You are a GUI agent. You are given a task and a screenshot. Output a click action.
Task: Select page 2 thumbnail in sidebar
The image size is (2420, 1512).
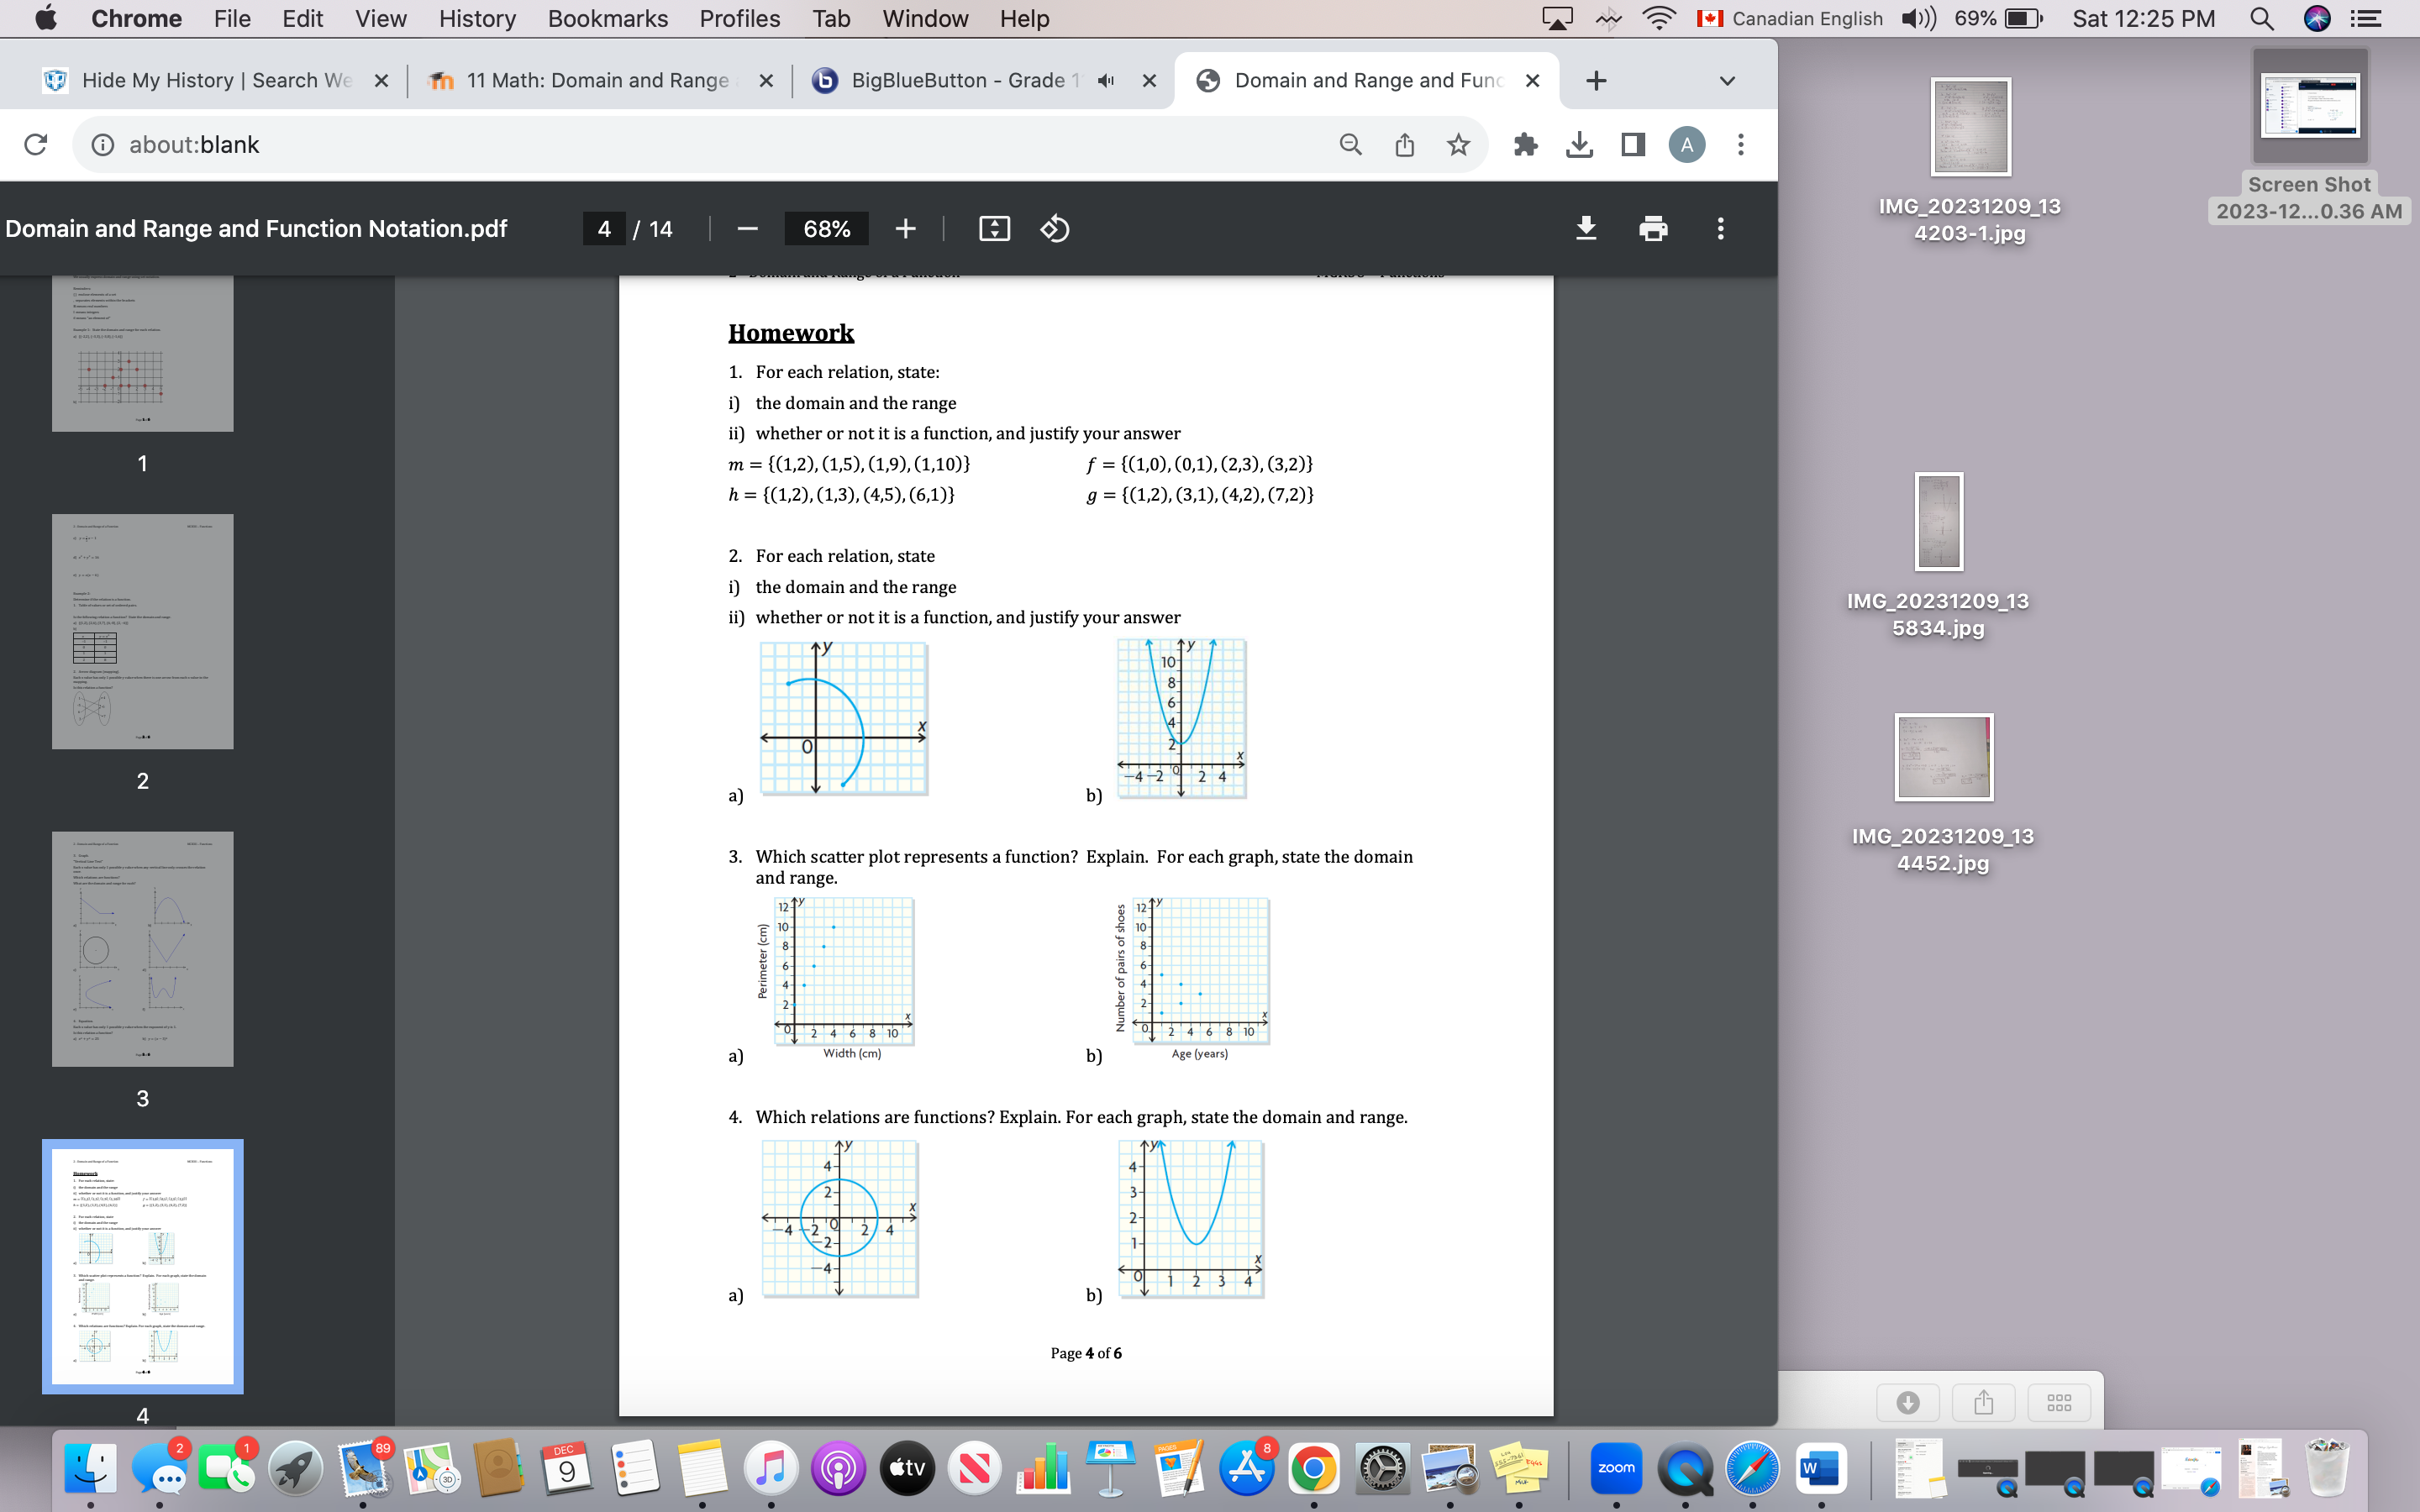[142, 631]
